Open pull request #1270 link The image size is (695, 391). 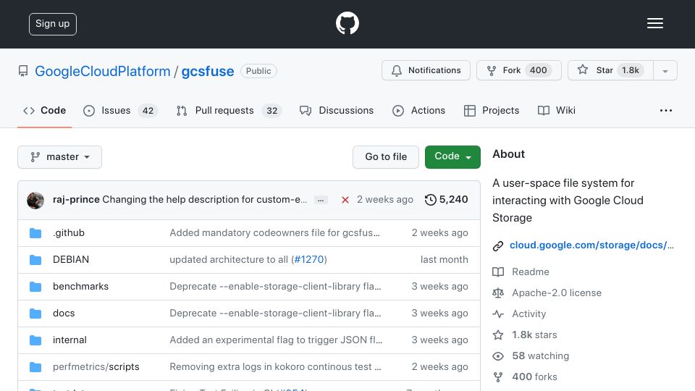coord(309,259)
